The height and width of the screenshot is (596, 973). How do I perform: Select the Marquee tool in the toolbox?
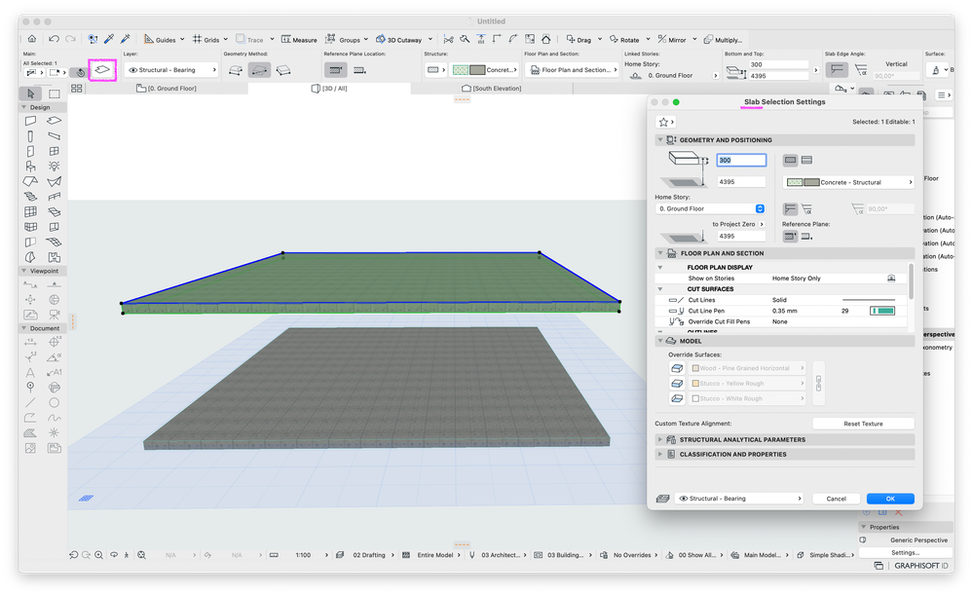click(x=55, y=93)
